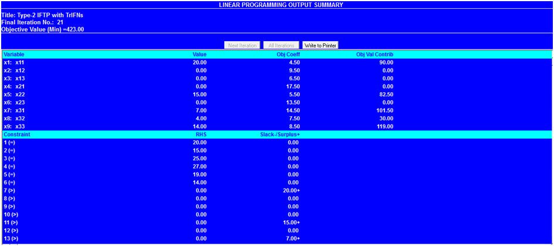
Task: Select the Constraint section header
Action: 17,134
